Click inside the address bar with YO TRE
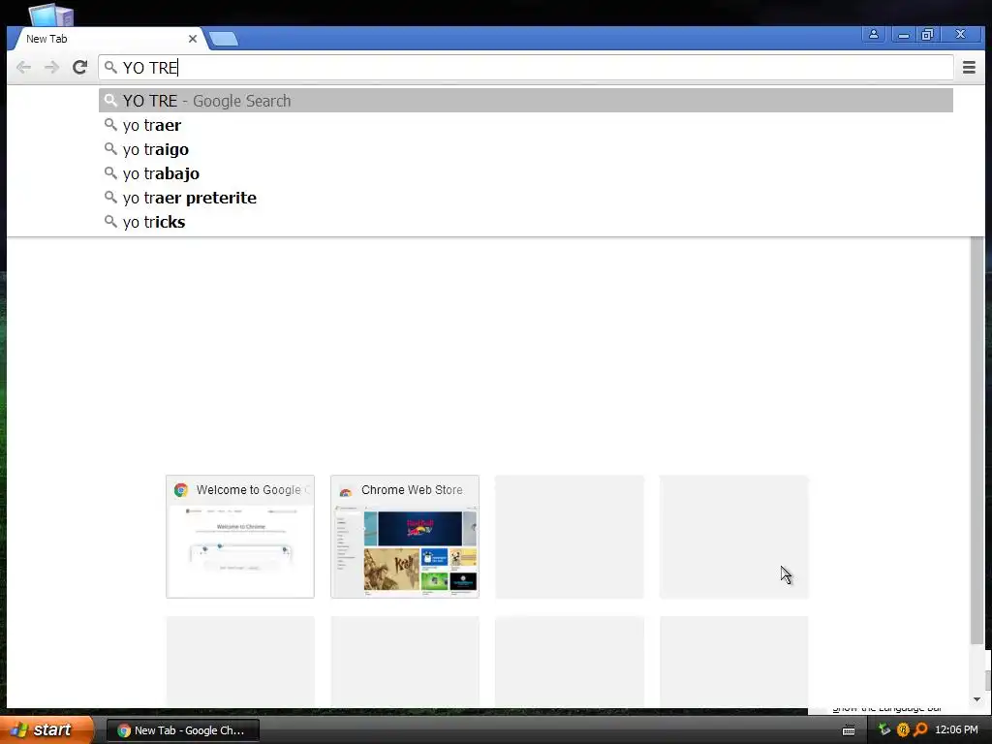 (x=526, y=67)
